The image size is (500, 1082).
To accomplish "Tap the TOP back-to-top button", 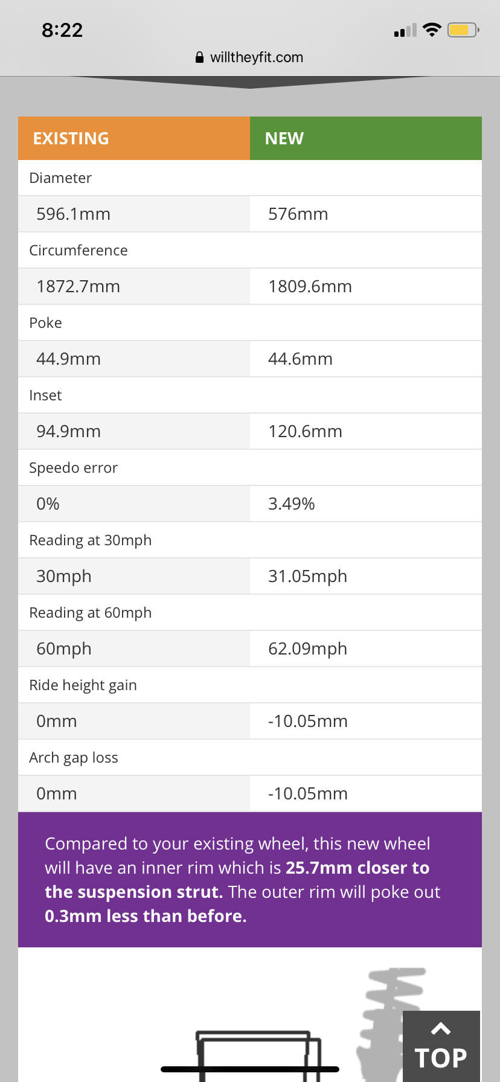I will (441, 1046).
